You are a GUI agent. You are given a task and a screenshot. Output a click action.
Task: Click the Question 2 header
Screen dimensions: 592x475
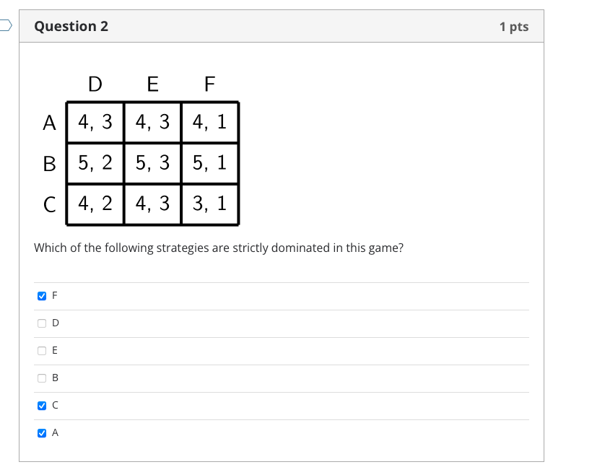(70, 26)
